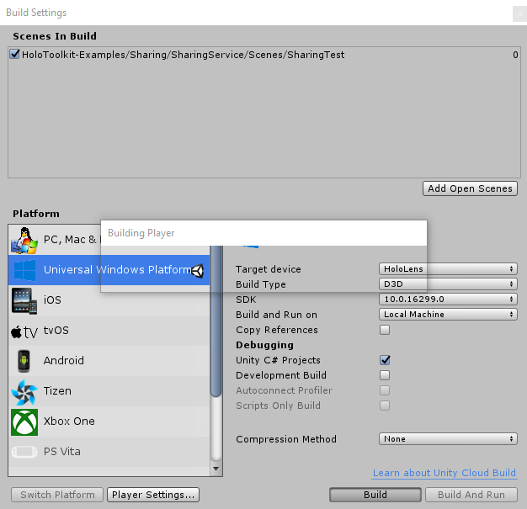Click the Building Player dialog title
The height and width of the screenshot is (509, 527).
click(x=141, y=233)
